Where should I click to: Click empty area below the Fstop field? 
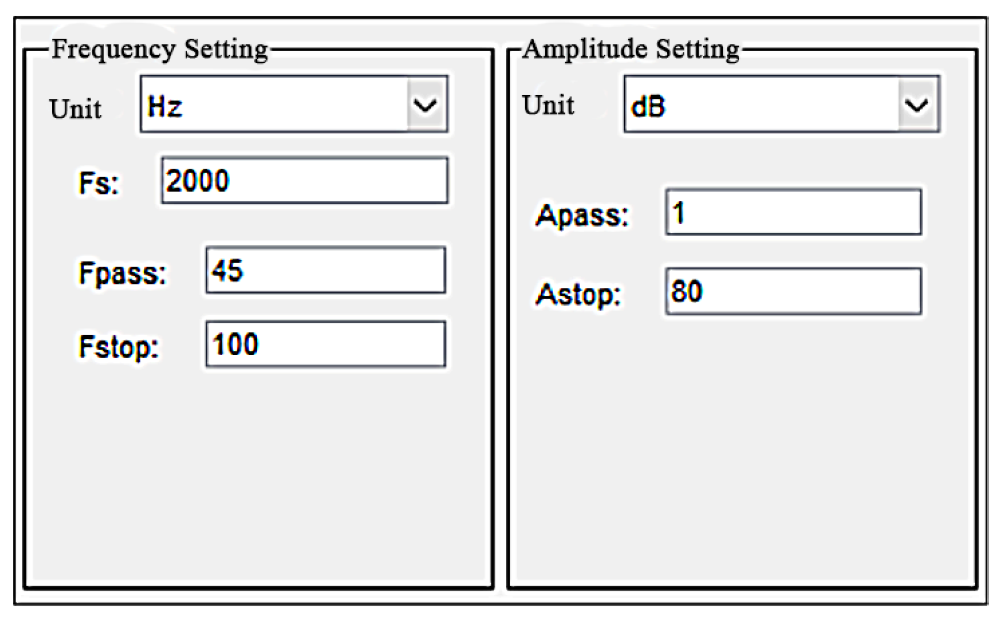[x=258, y=473]
